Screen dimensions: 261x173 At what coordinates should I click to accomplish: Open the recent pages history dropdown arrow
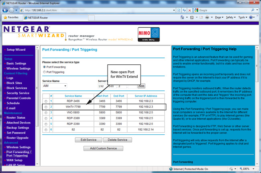[x=16, y=10]
